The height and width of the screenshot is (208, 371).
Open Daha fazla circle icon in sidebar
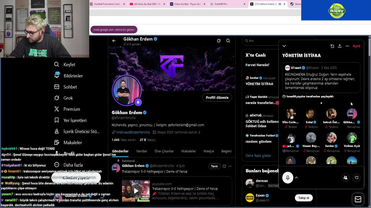[57, 165]
